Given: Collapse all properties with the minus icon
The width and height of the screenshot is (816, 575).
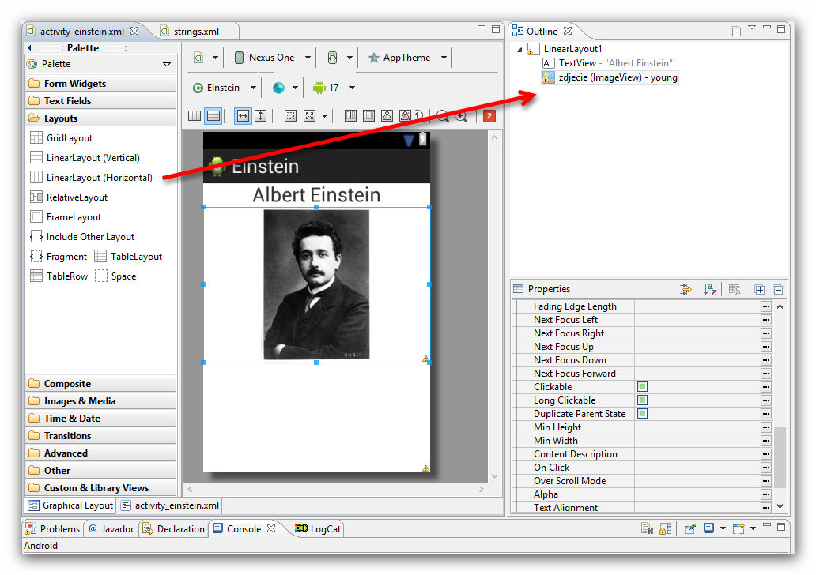Looking at the screenshot, I should 778,290.
